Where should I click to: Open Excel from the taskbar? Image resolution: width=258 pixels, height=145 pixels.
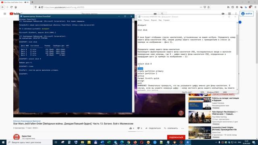point(109,142)
